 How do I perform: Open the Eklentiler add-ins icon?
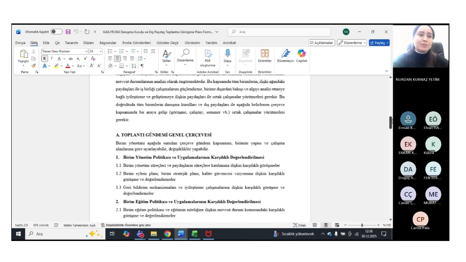265,55
